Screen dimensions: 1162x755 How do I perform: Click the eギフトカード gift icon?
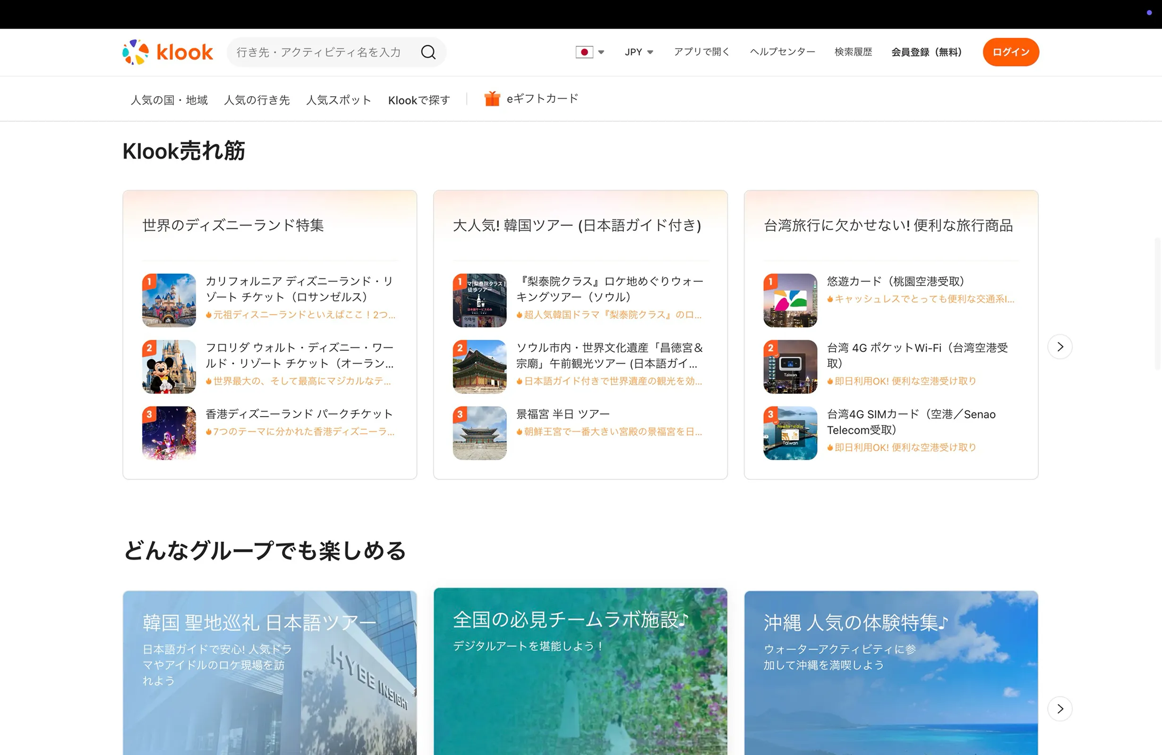click(x=492, y=99)
